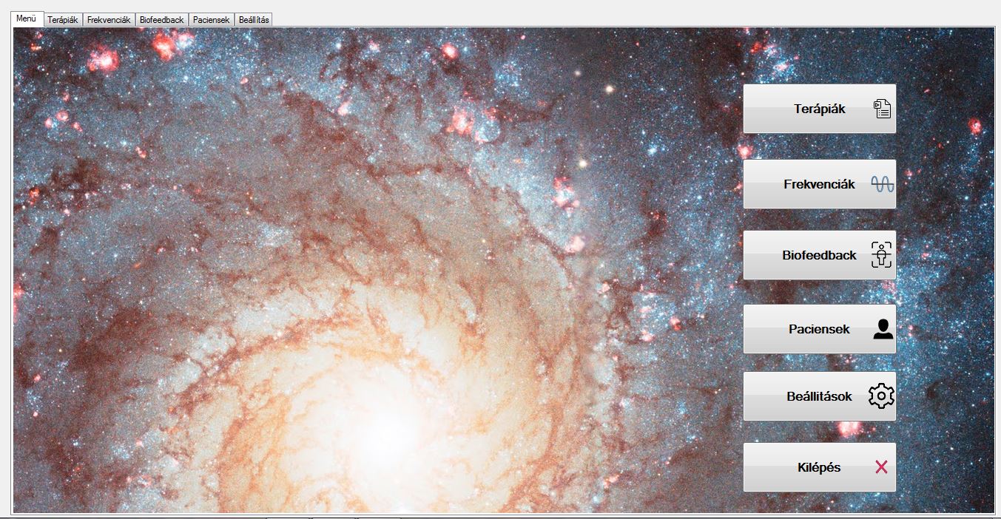
Task: Click the sine wave icon on Frekvenciák button
Action: [x=882, y=185]
